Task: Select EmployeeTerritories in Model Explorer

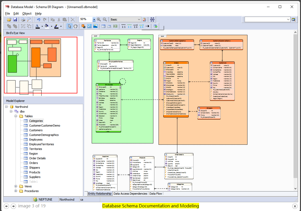Action: pos(42,144)
